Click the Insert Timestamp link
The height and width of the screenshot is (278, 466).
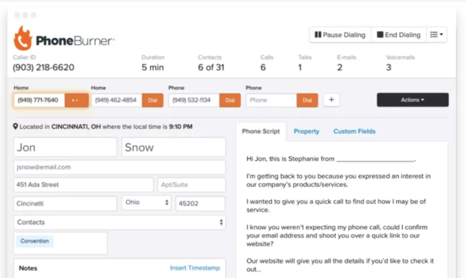click(195, 268)
